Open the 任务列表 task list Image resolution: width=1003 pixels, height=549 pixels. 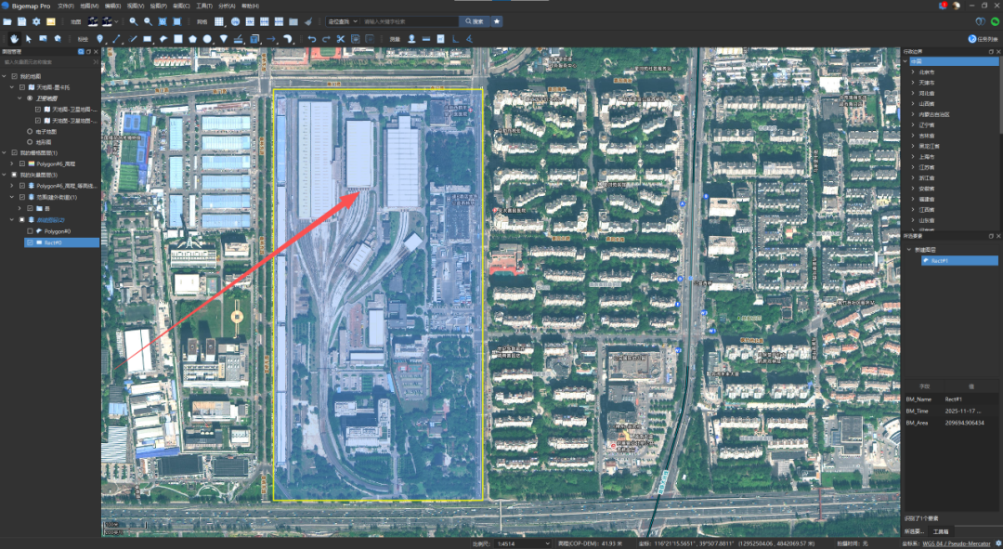(983, 39)
